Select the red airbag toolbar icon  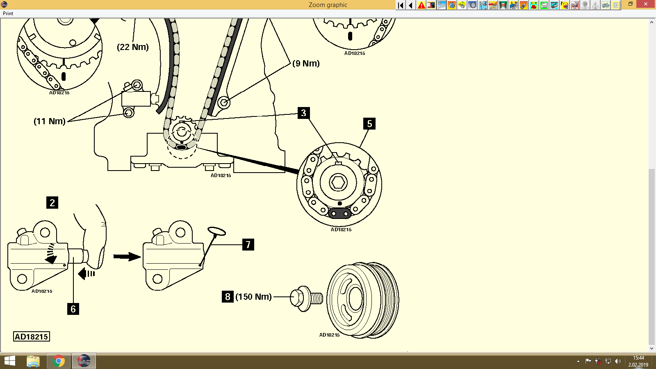click(x=574, y=5)
